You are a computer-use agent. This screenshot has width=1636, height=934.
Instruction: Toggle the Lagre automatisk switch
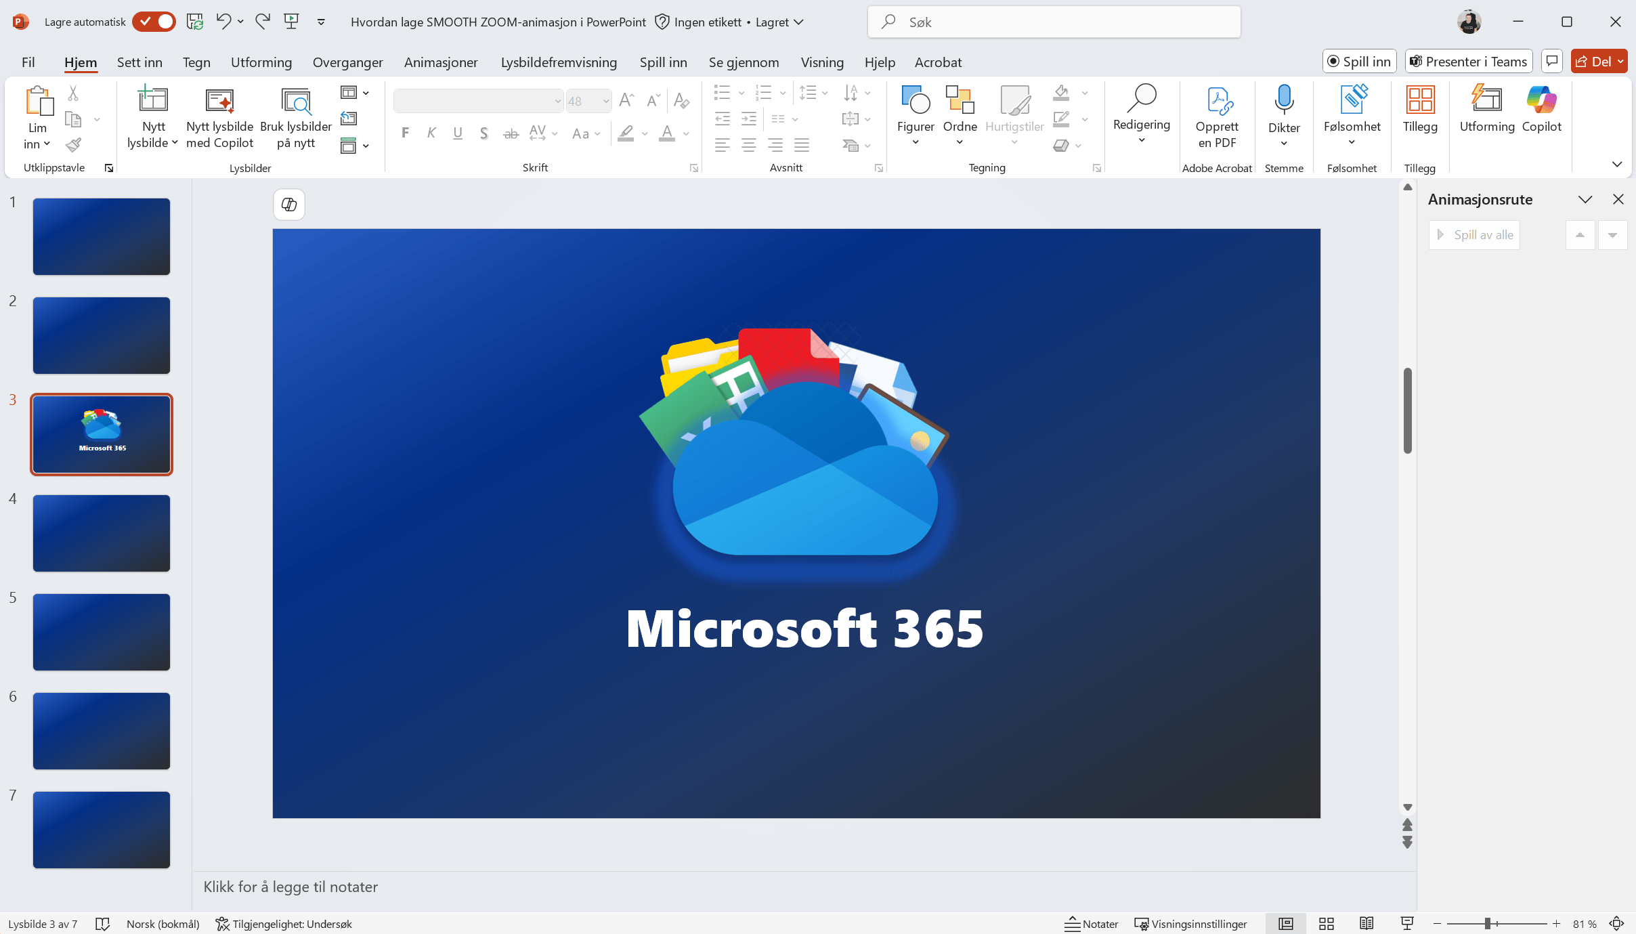point(154,22)
